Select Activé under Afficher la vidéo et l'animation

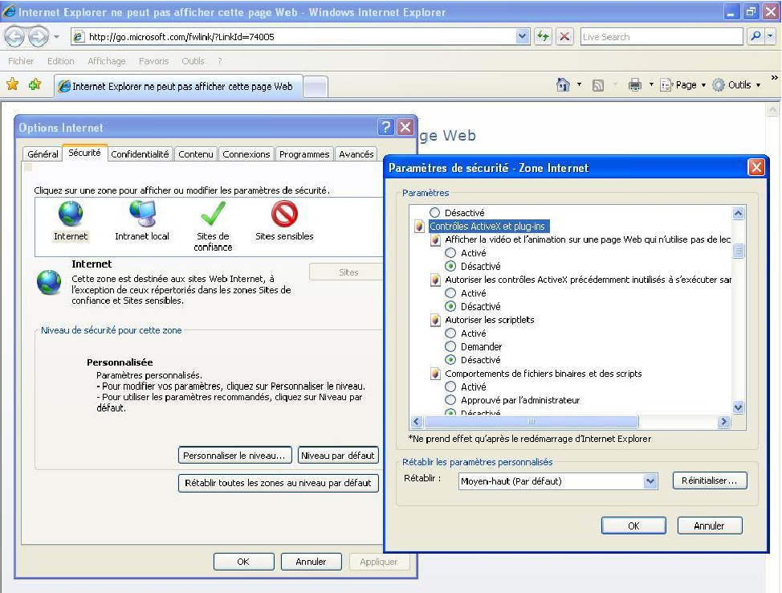[450, 252]
